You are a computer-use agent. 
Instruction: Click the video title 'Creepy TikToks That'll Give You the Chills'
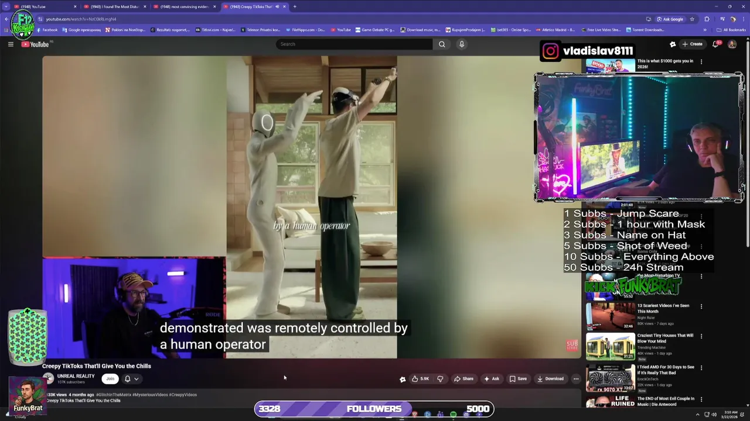(97, 366)
